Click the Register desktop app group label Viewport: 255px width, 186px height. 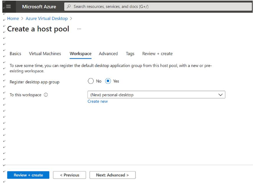(35, 82)
